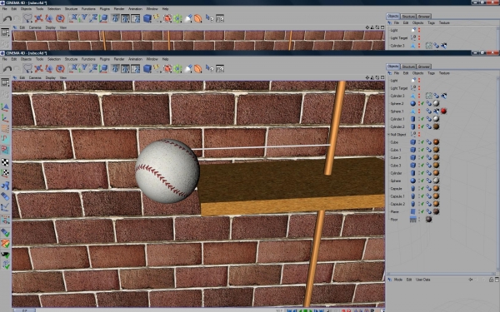Click the Rotate tool in background window toolbar
500x312 pixels.
coord(60,18)
